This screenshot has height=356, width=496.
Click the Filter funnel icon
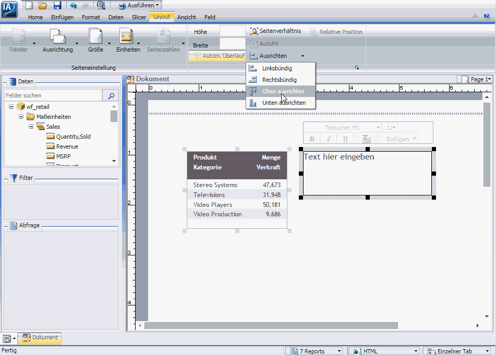point(14,178)
